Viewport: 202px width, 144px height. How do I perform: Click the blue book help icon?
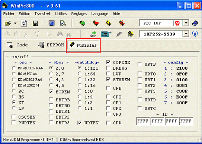tap(195, 24)
